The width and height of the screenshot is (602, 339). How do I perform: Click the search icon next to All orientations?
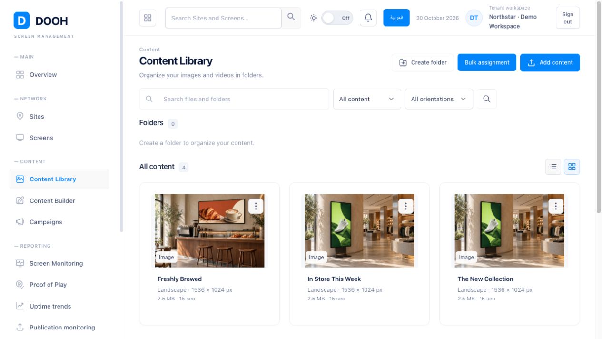click(487, 99)
